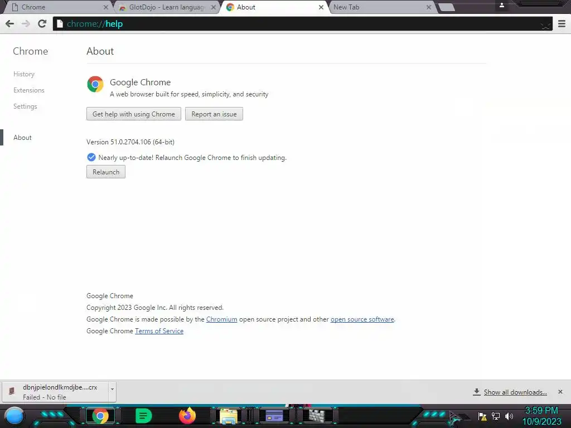Switch to the GlotDojo tab
This screenshot has height=428, width=571.
[167, 7]
